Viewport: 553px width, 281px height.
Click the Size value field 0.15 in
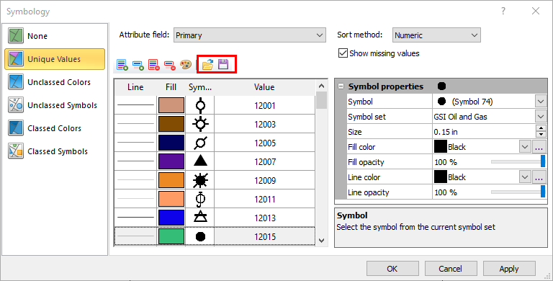[x=484, y=132]
